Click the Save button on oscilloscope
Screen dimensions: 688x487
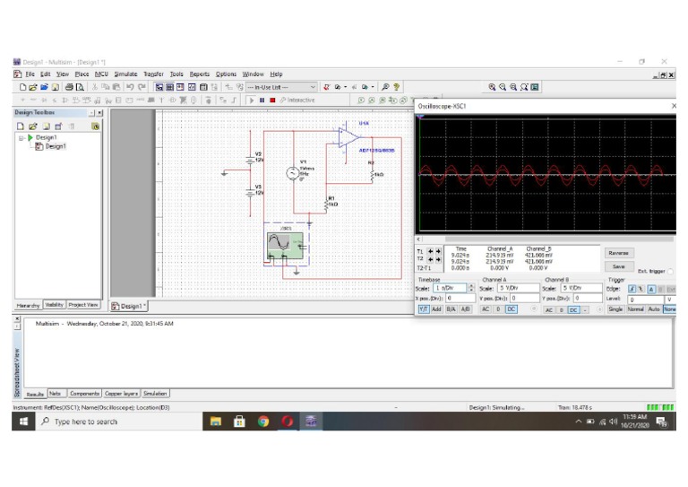coord(619,266)
